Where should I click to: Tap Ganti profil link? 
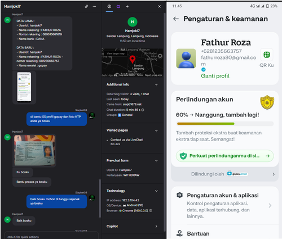(215, 76)
